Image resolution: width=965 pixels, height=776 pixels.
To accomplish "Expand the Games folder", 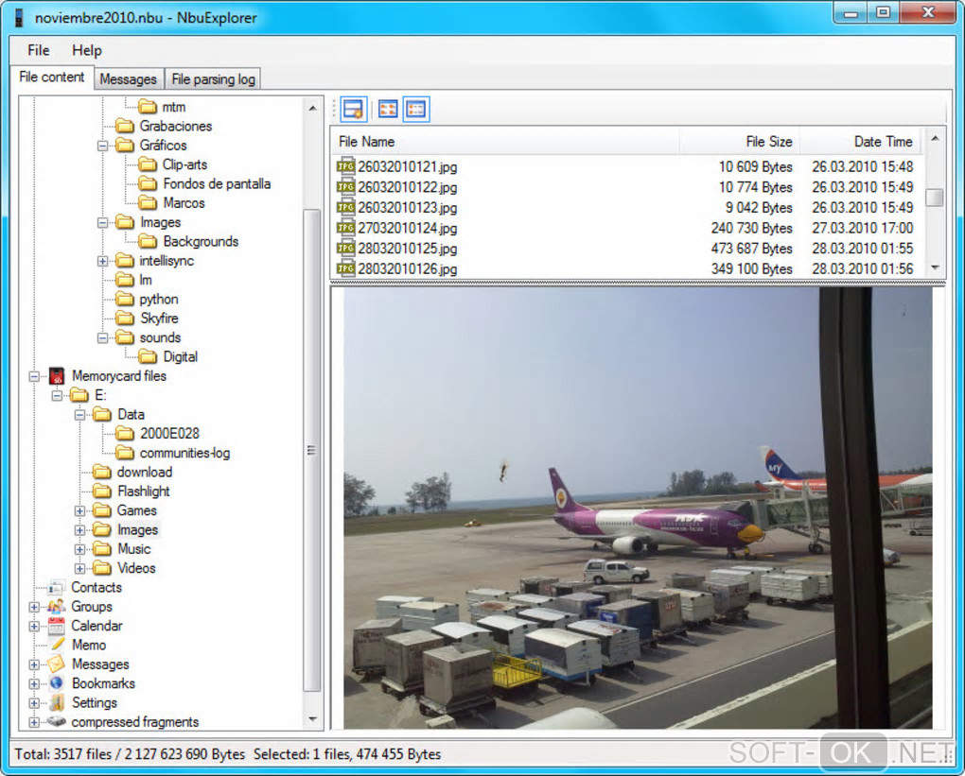I will (80, 511).
